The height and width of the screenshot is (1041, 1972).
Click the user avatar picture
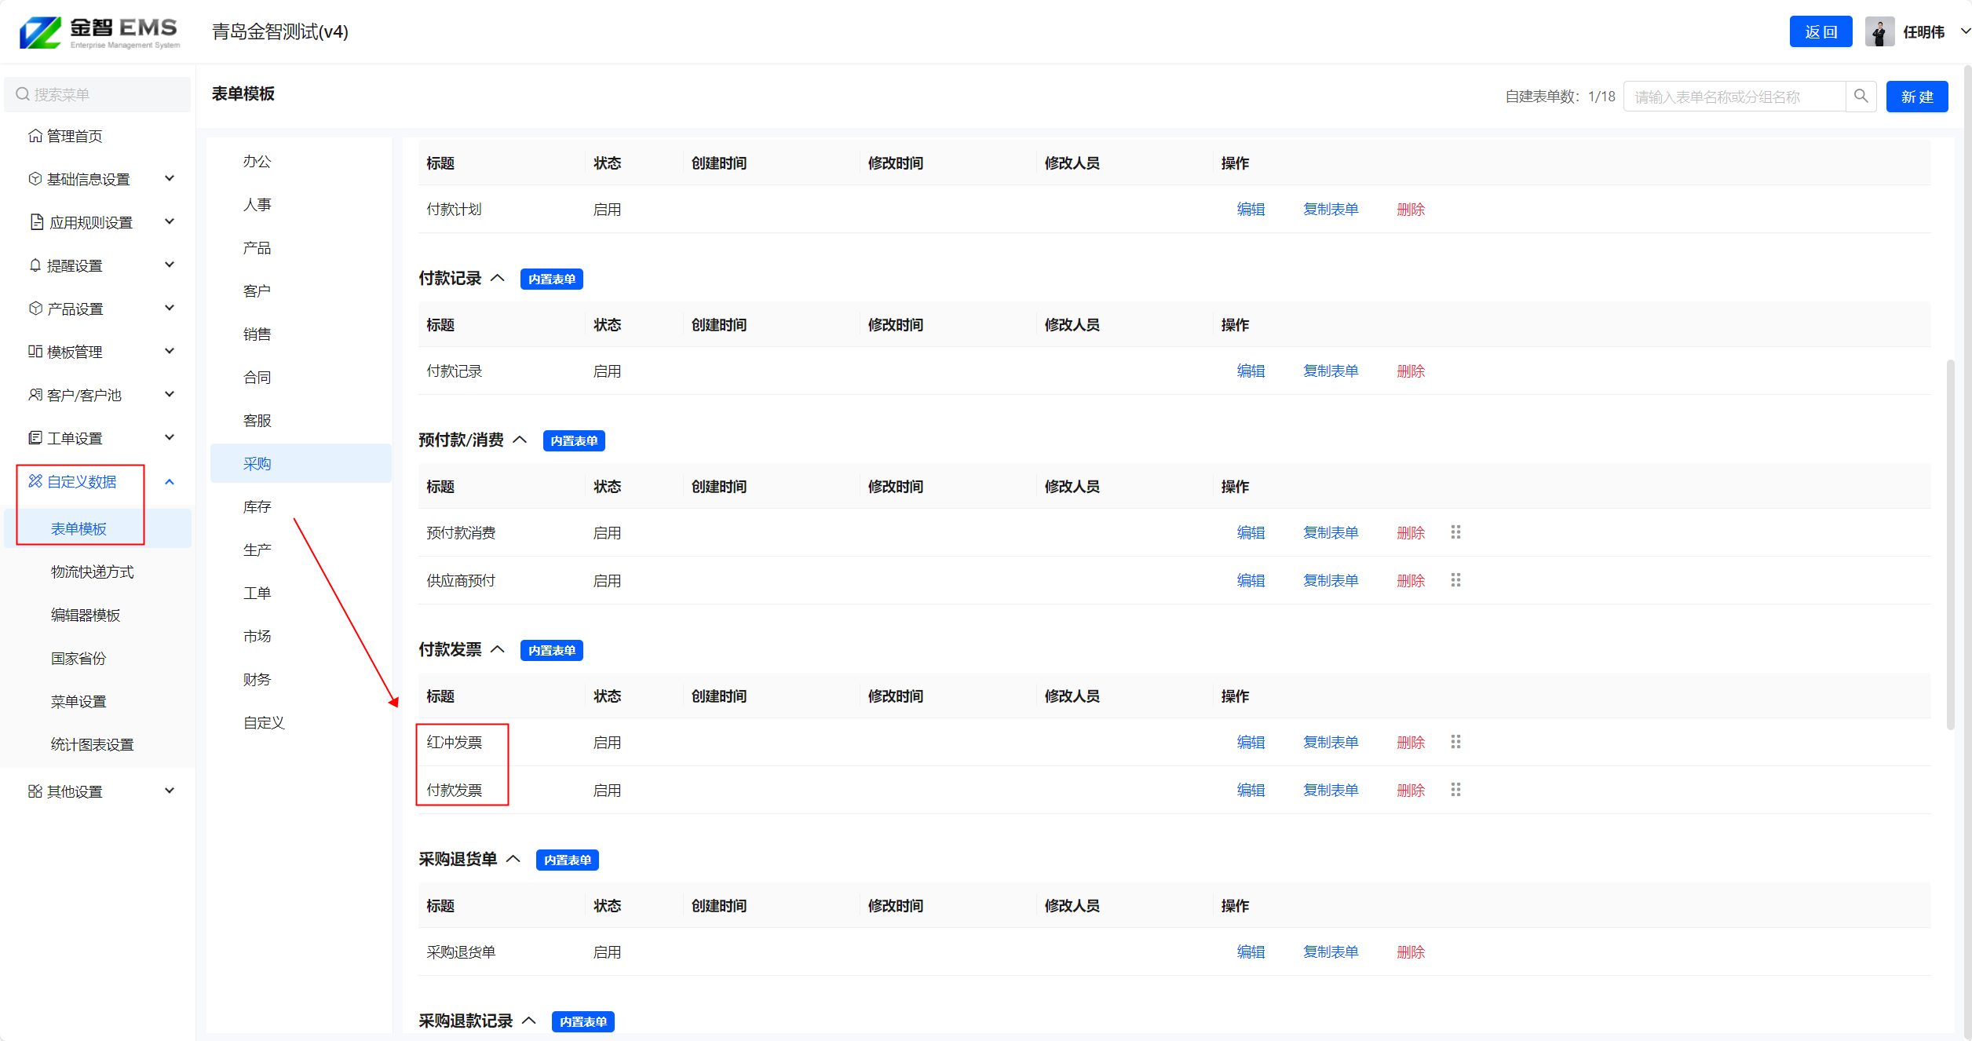coord(1879,32)
